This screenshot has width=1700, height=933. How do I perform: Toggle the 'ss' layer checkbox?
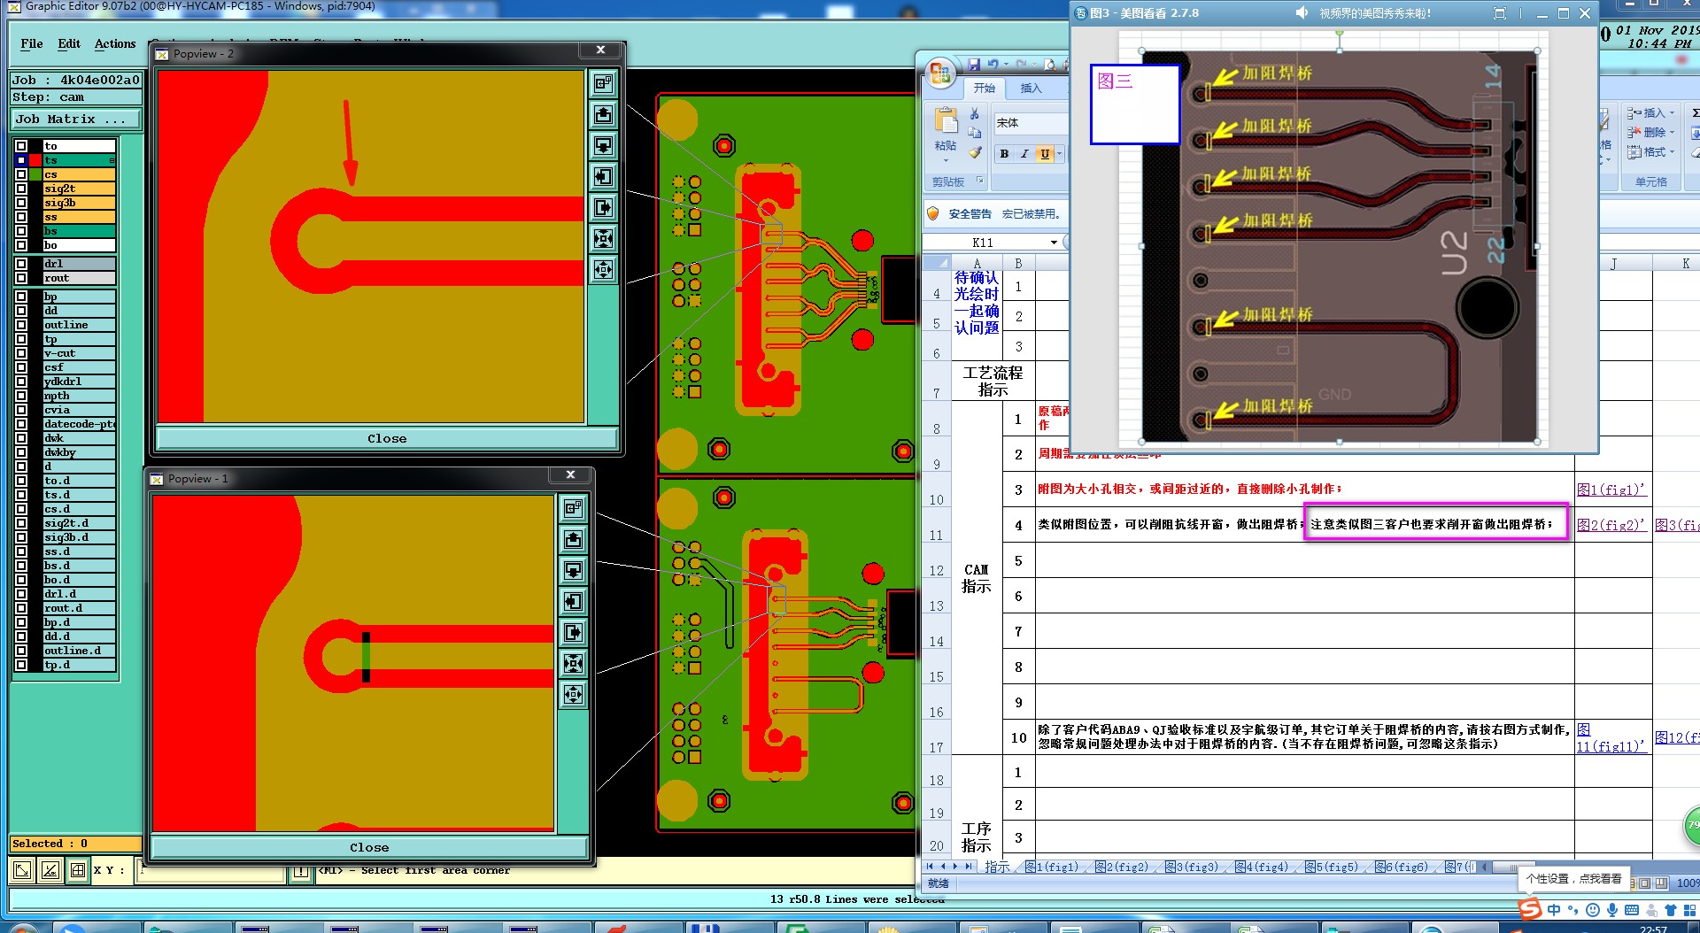21,217
